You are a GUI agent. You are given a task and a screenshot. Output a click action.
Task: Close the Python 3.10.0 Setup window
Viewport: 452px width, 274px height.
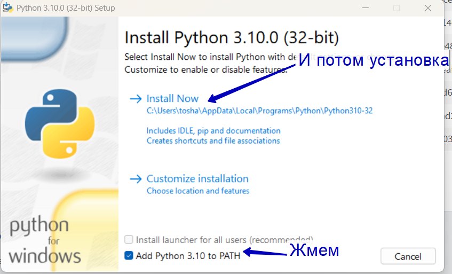[x=428, y=8]
